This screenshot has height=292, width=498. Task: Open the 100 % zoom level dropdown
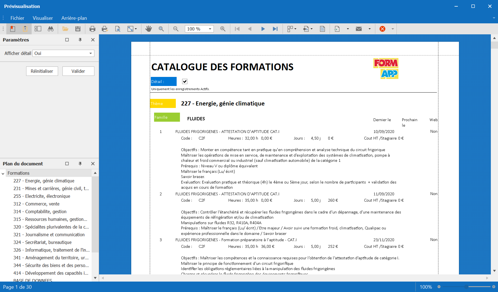210,29
